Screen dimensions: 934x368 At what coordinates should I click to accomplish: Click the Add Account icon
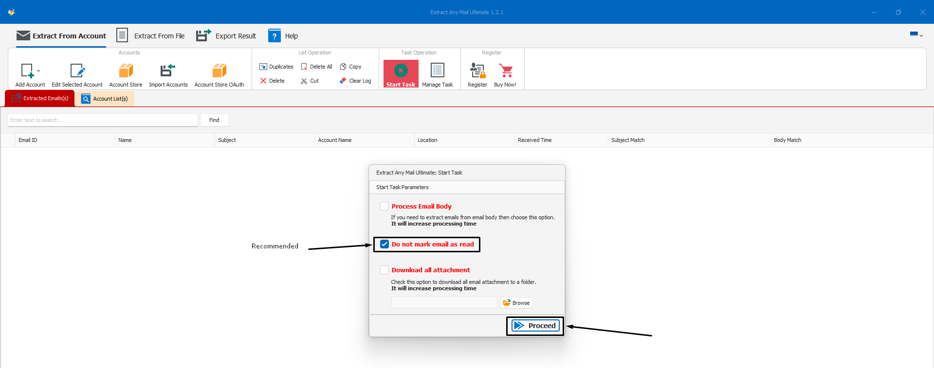tap(27, 71)
